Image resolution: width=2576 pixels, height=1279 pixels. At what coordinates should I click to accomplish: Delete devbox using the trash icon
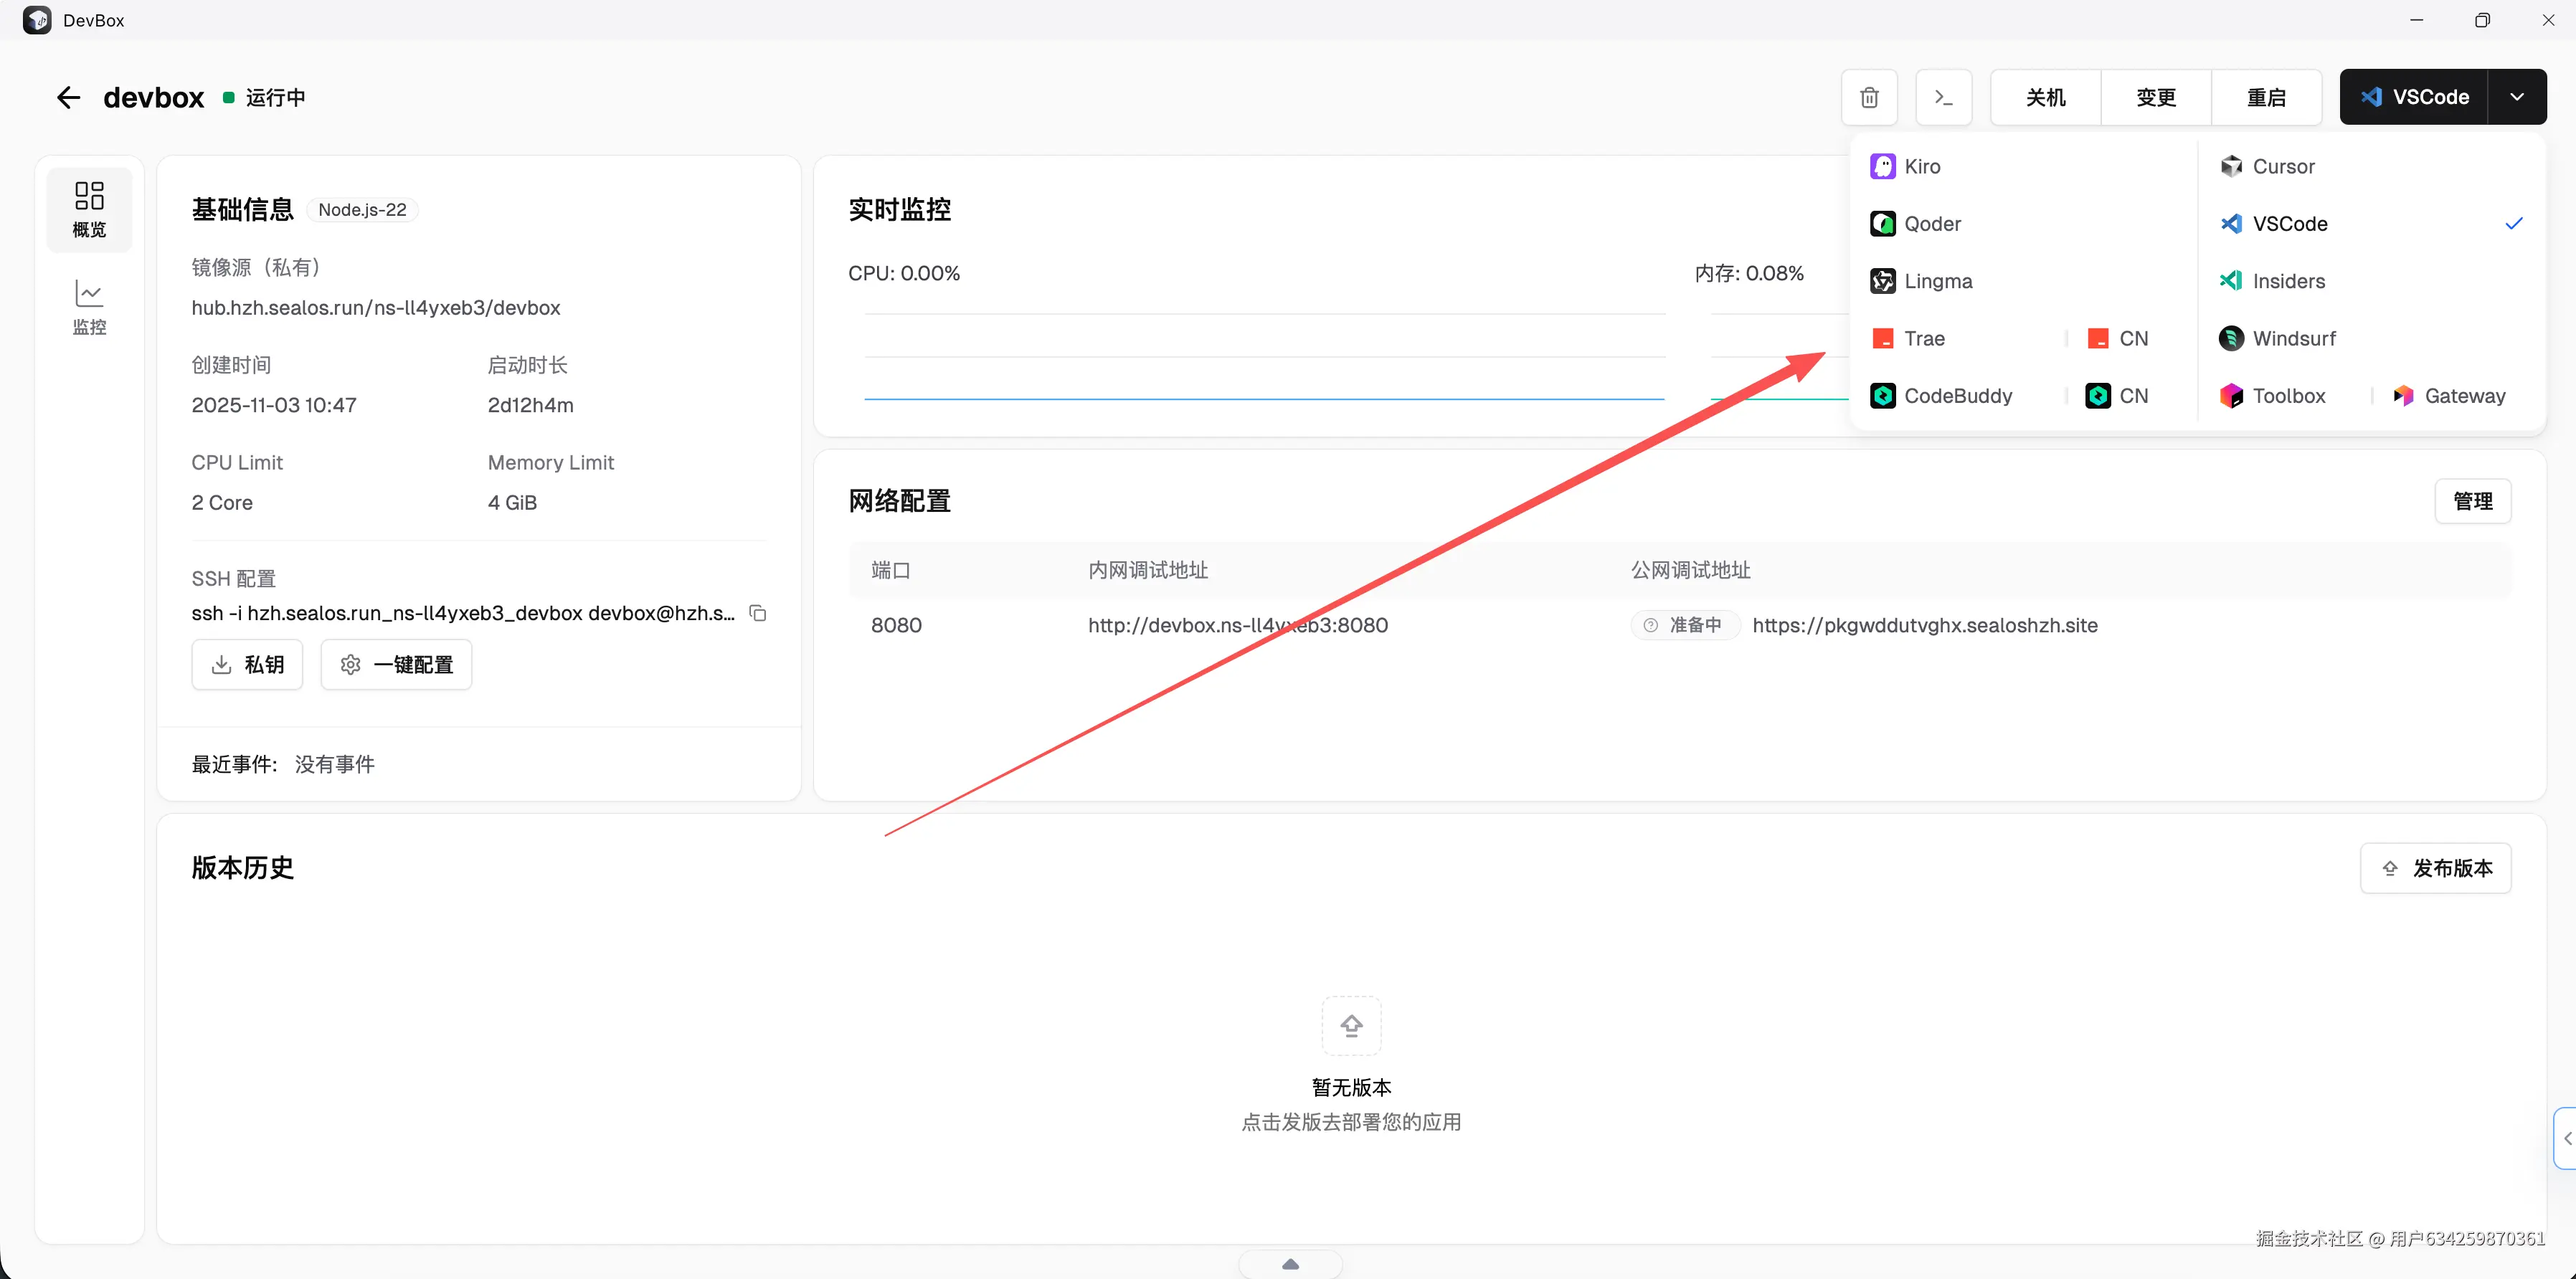[1869, 97]
